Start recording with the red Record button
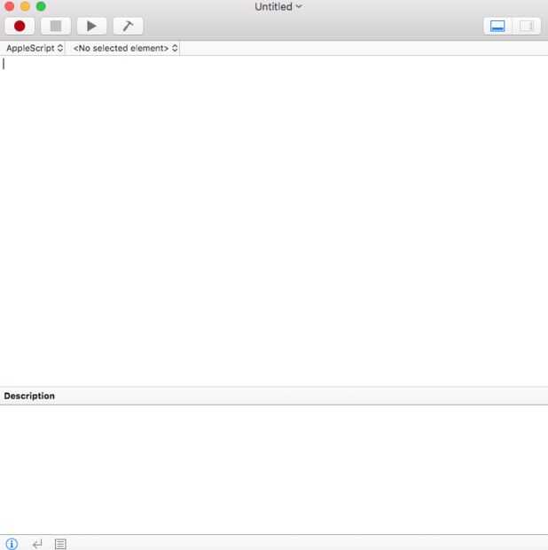 point(20,26)
